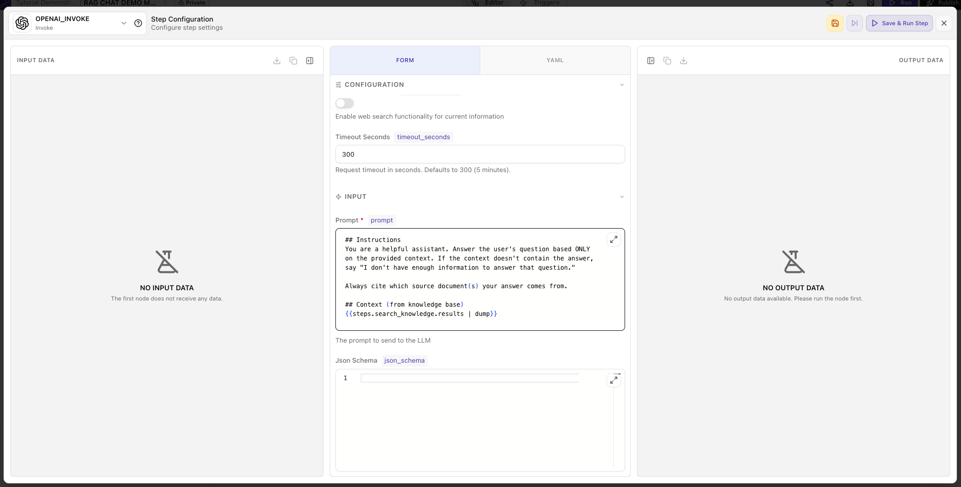Expand the Json Schema editor to fullscreen
The height and width of the screenshot is (487, 961).
(614, 380)
